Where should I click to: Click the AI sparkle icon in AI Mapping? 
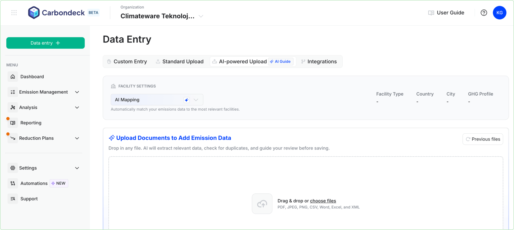186,100
